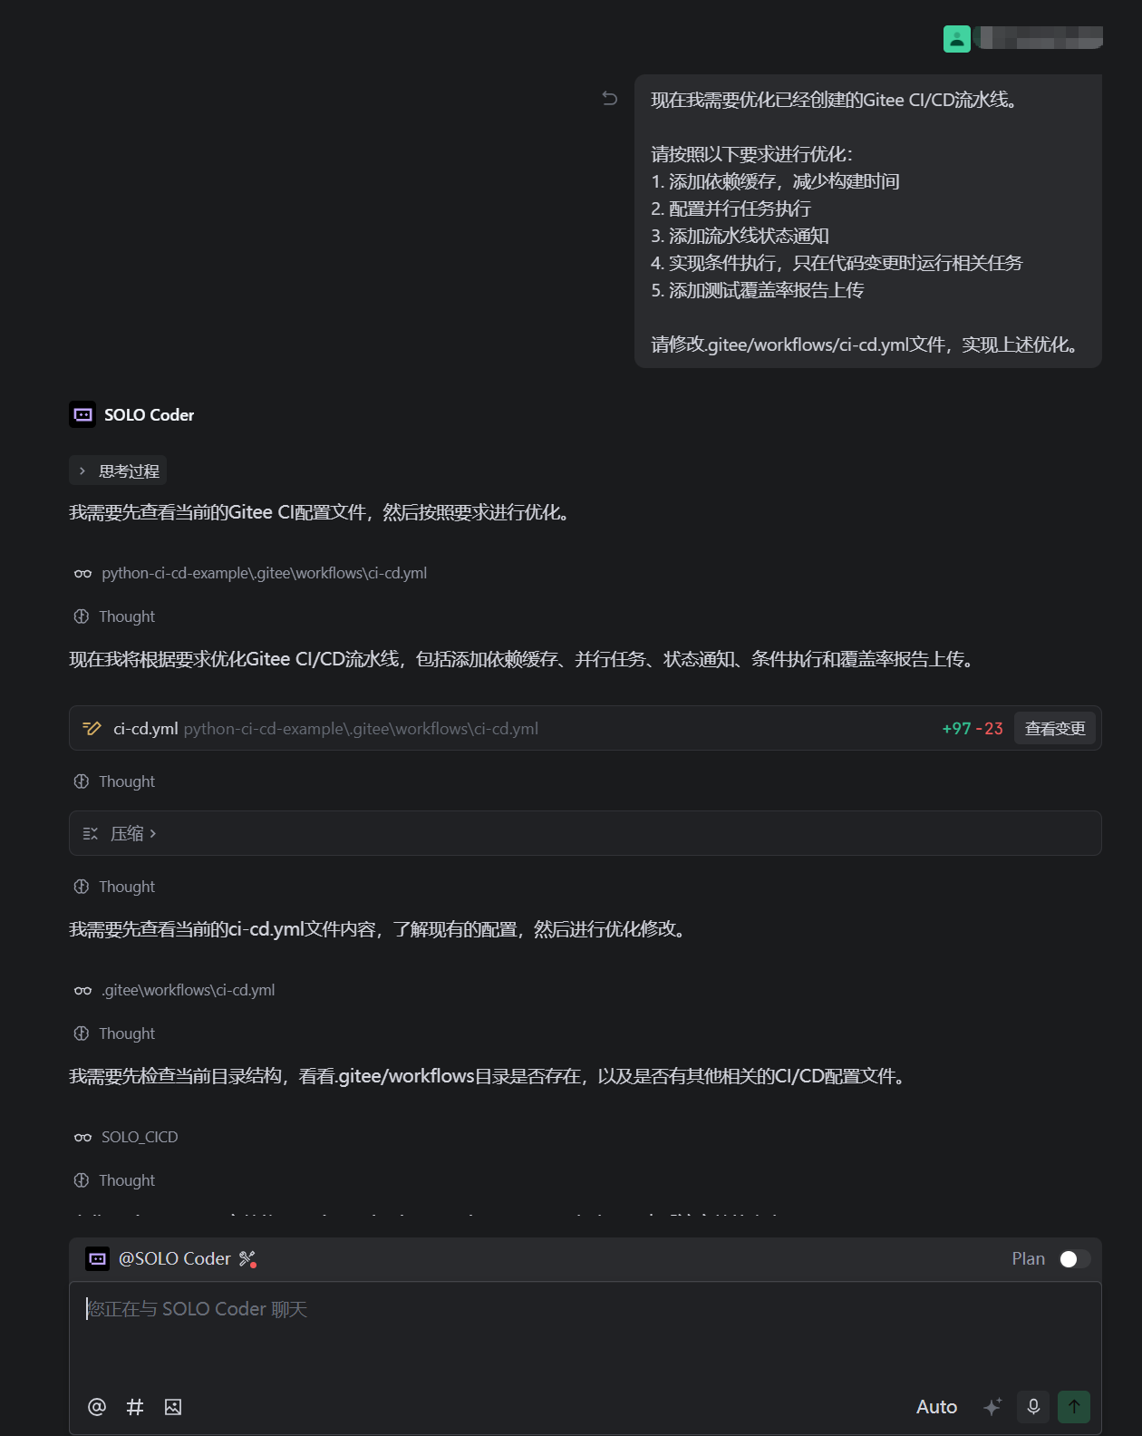Expand the 思考过程 section
1142x1436 pixels.
point(118,471)
